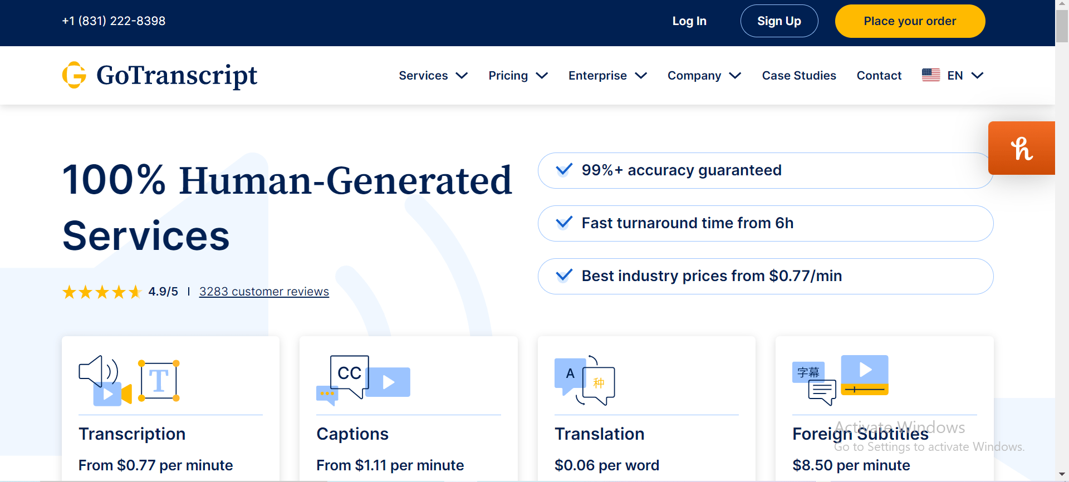Click the page scrollbar down arrow
Image resolution: width=1069 pixels, height=482 pixels.
click(x=1062, y=474)
